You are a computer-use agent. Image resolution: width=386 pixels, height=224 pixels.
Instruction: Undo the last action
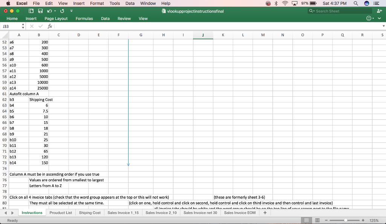pyautogui.click(x=49, y=11)
